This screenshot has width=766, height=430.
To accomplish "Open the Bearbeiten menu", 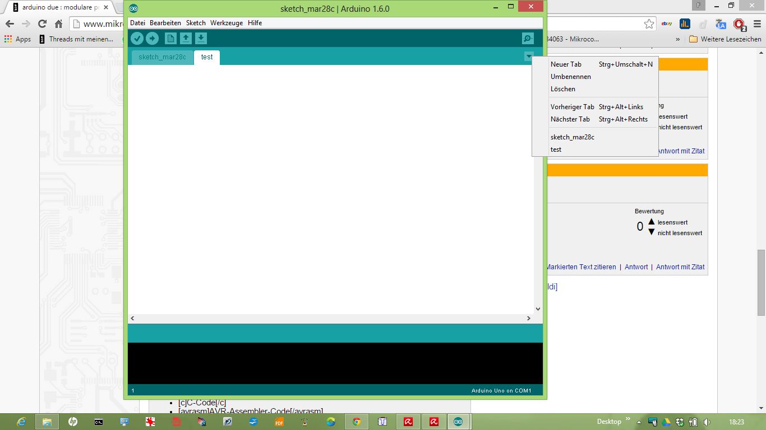I will pos(165,23).
